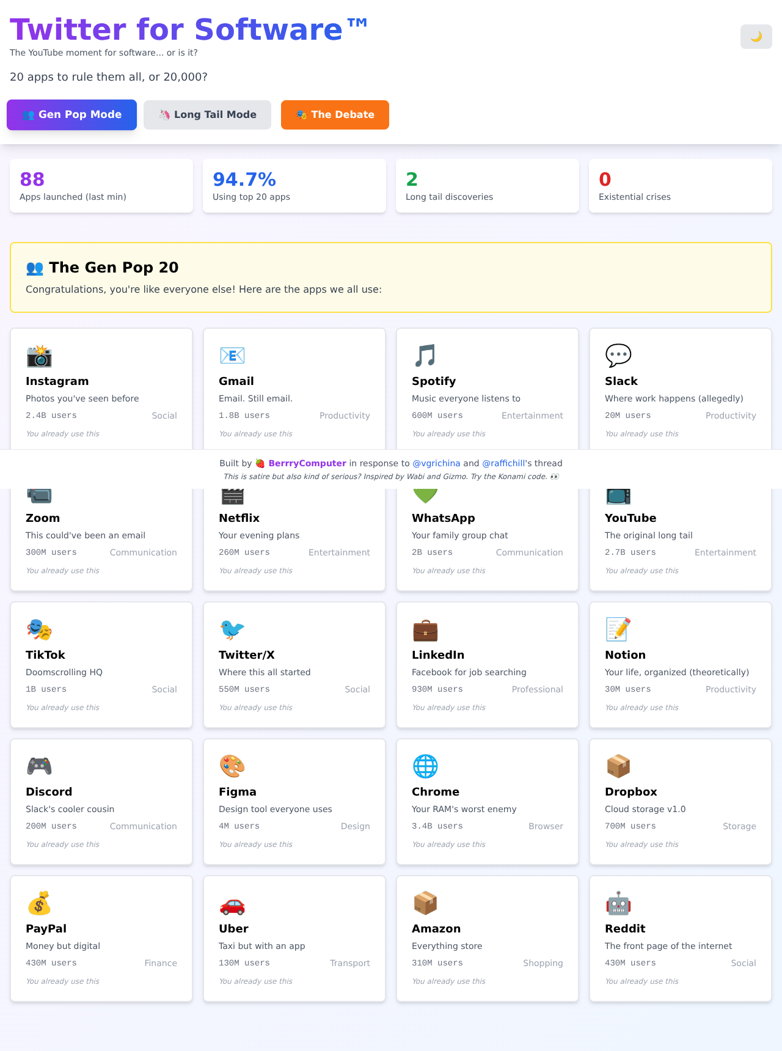This screenshot has width=782, height=1051.
Task: Click the Zoom app name
Action: (43, 518)
